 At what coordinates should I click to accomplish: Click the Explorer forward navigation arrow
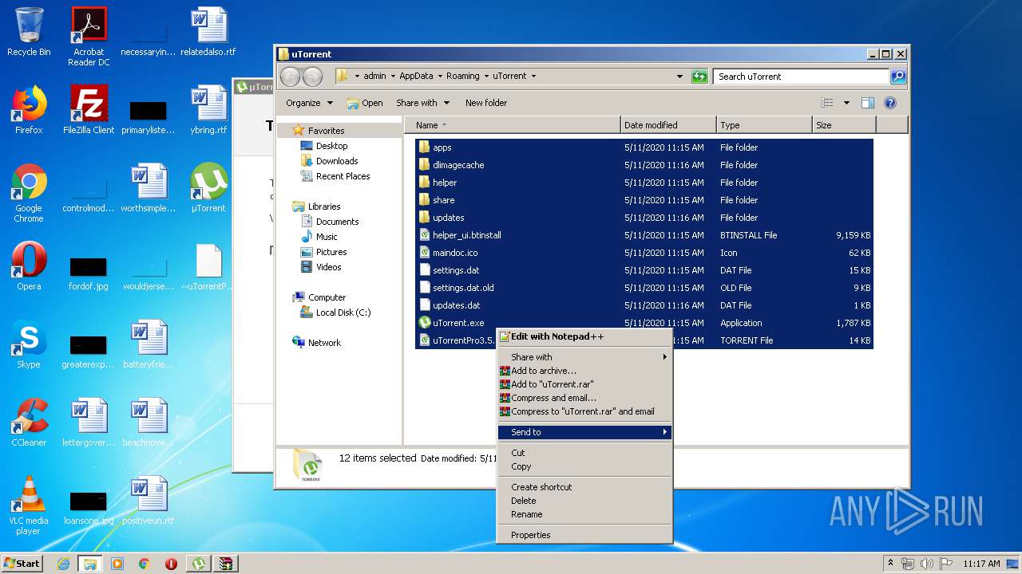point(313,77)
